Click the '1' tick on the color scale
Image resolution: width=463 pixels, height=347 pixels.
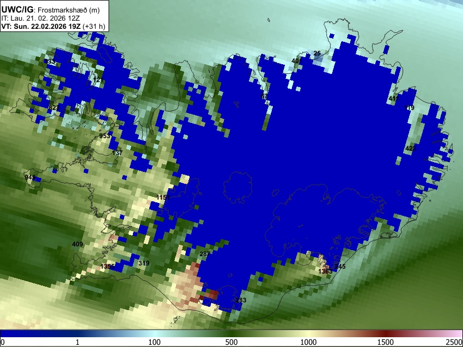tap(77, 342)
